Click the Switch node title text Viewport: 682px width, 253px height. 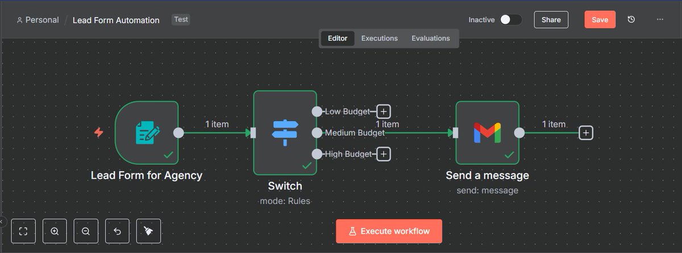click(x=285, y=186)
